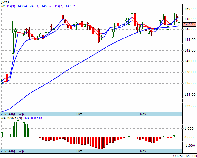
Task: Click the 144.00 price axis label
Action: [190, 40]
